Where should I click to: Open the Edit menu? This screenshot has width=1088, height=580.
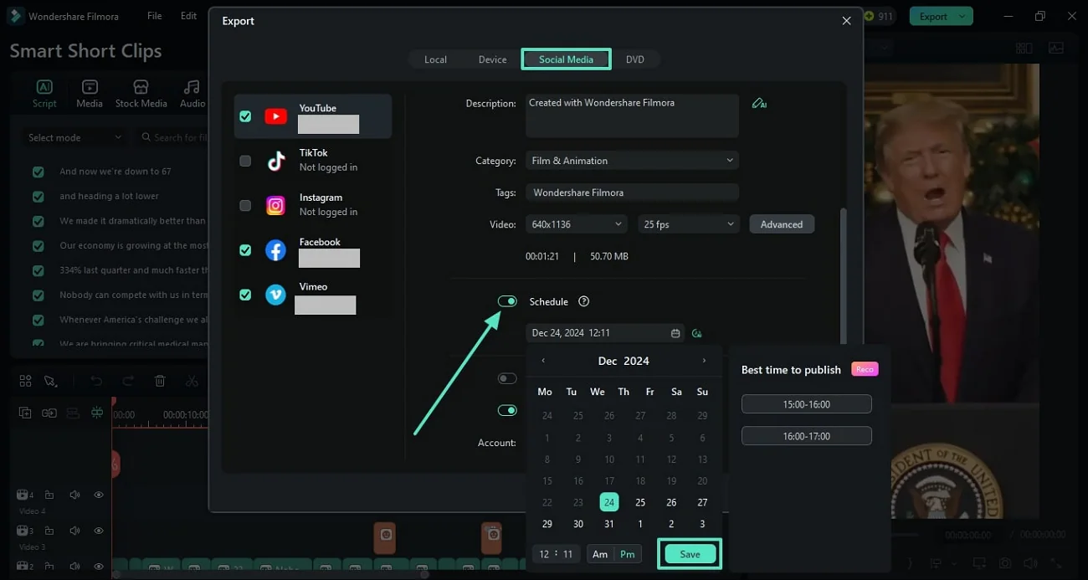pyautogui.click(x=189, y=16)
